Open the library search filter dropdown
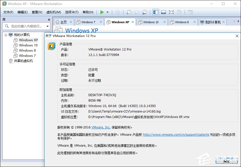Screen dimensions: 241x167 click(x=47, y=26)
